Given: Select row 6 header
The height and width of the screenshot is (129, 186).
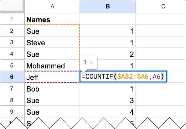Looking at the screenshot, I should [12, 77].
